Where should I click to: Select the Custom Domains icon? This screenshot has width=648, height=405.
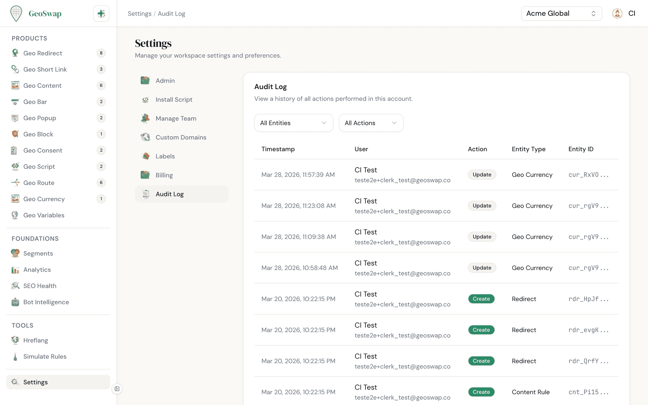[145, 137]
